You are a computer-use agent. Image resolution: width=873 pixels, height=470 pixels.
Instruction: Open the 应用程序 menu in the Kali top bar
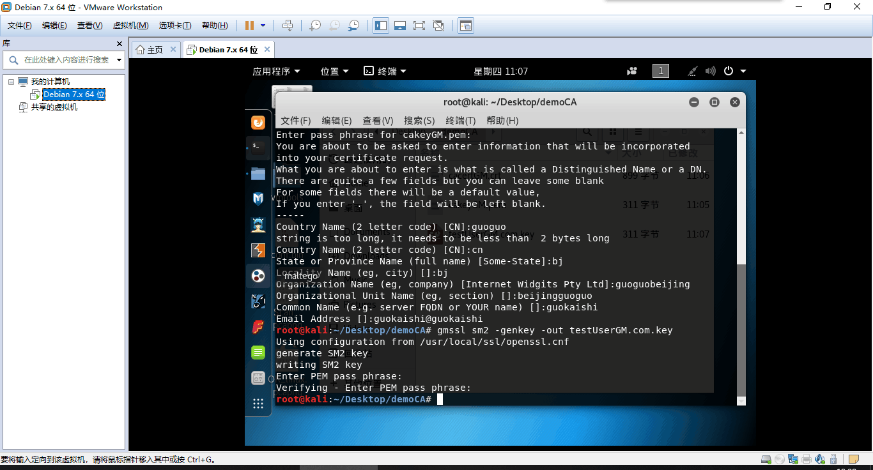point(276,72)
